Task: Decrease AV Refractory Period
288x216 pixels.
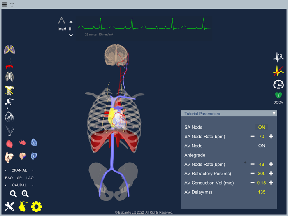Action: [x=252, y=173]
